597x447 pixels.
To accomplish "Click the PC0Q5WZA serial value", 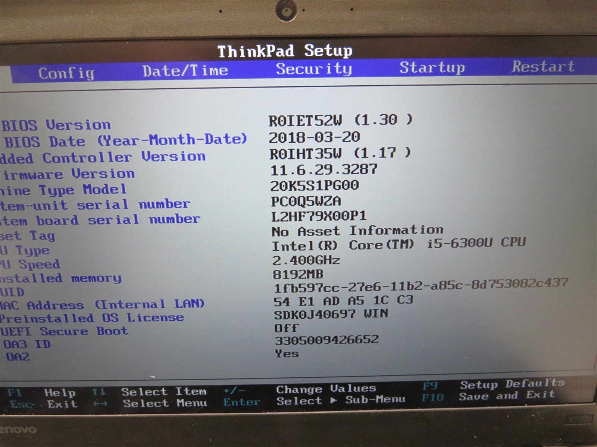I will (x=306, y=201).
